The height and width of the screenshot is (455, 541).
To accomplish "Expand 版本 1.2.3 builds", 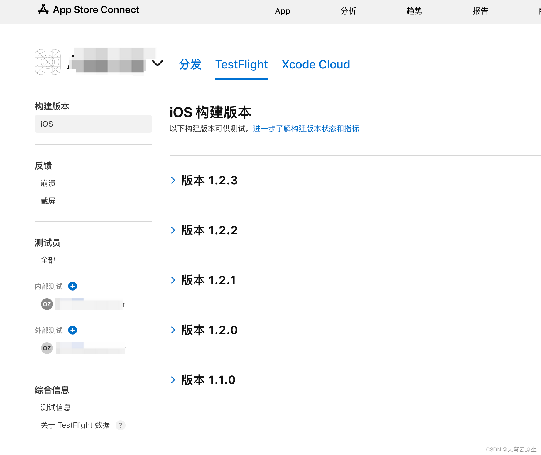I will tap(173, 180).
